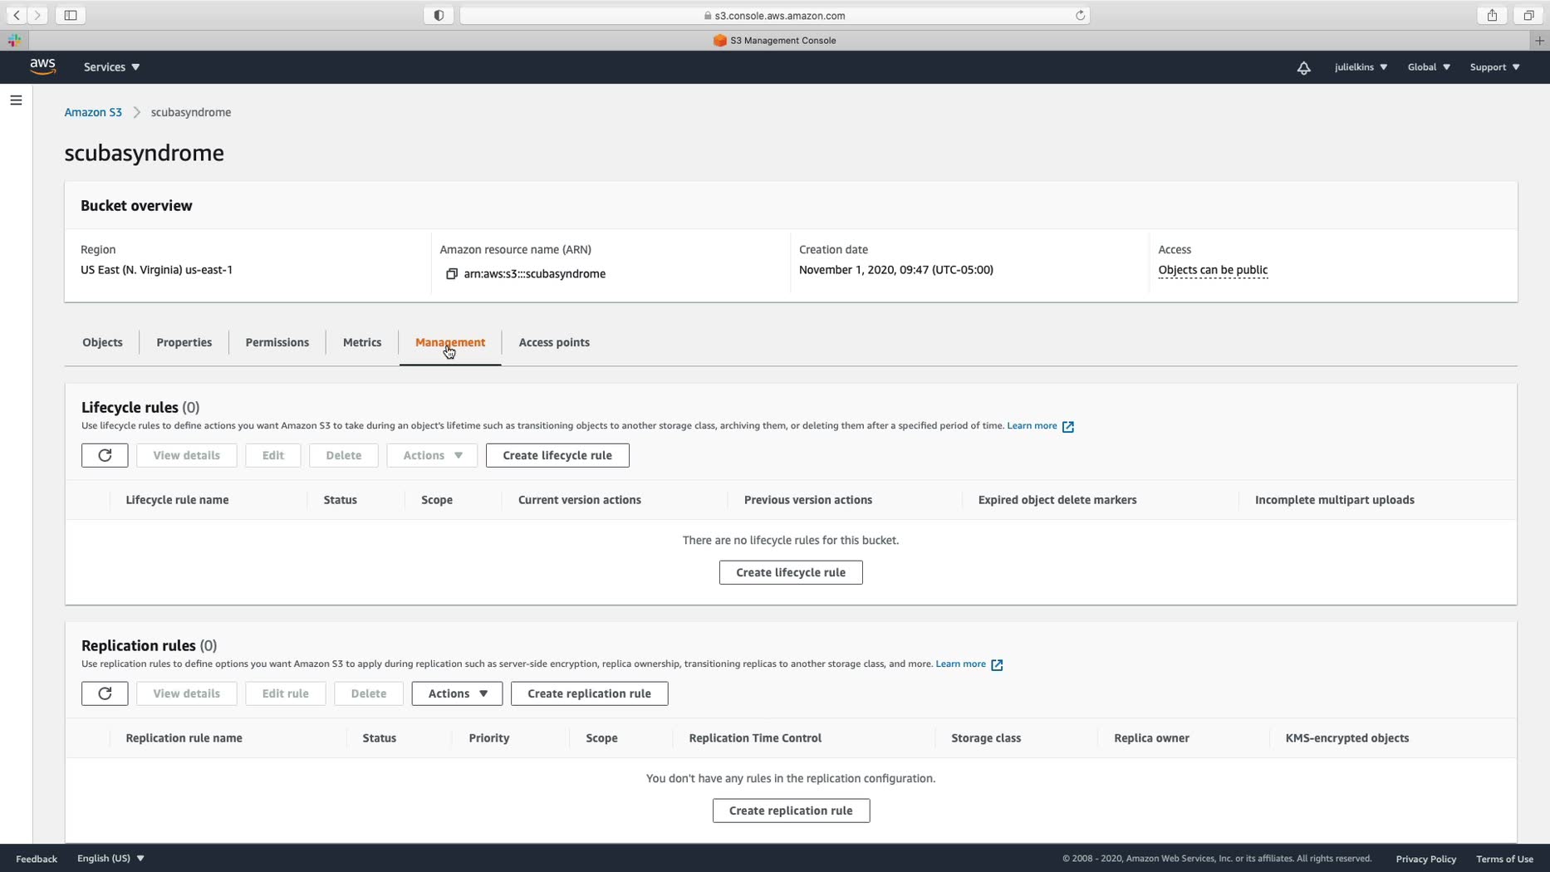Click Create lifecycle rule in the empty table
1550x872 pixels.
791,572
